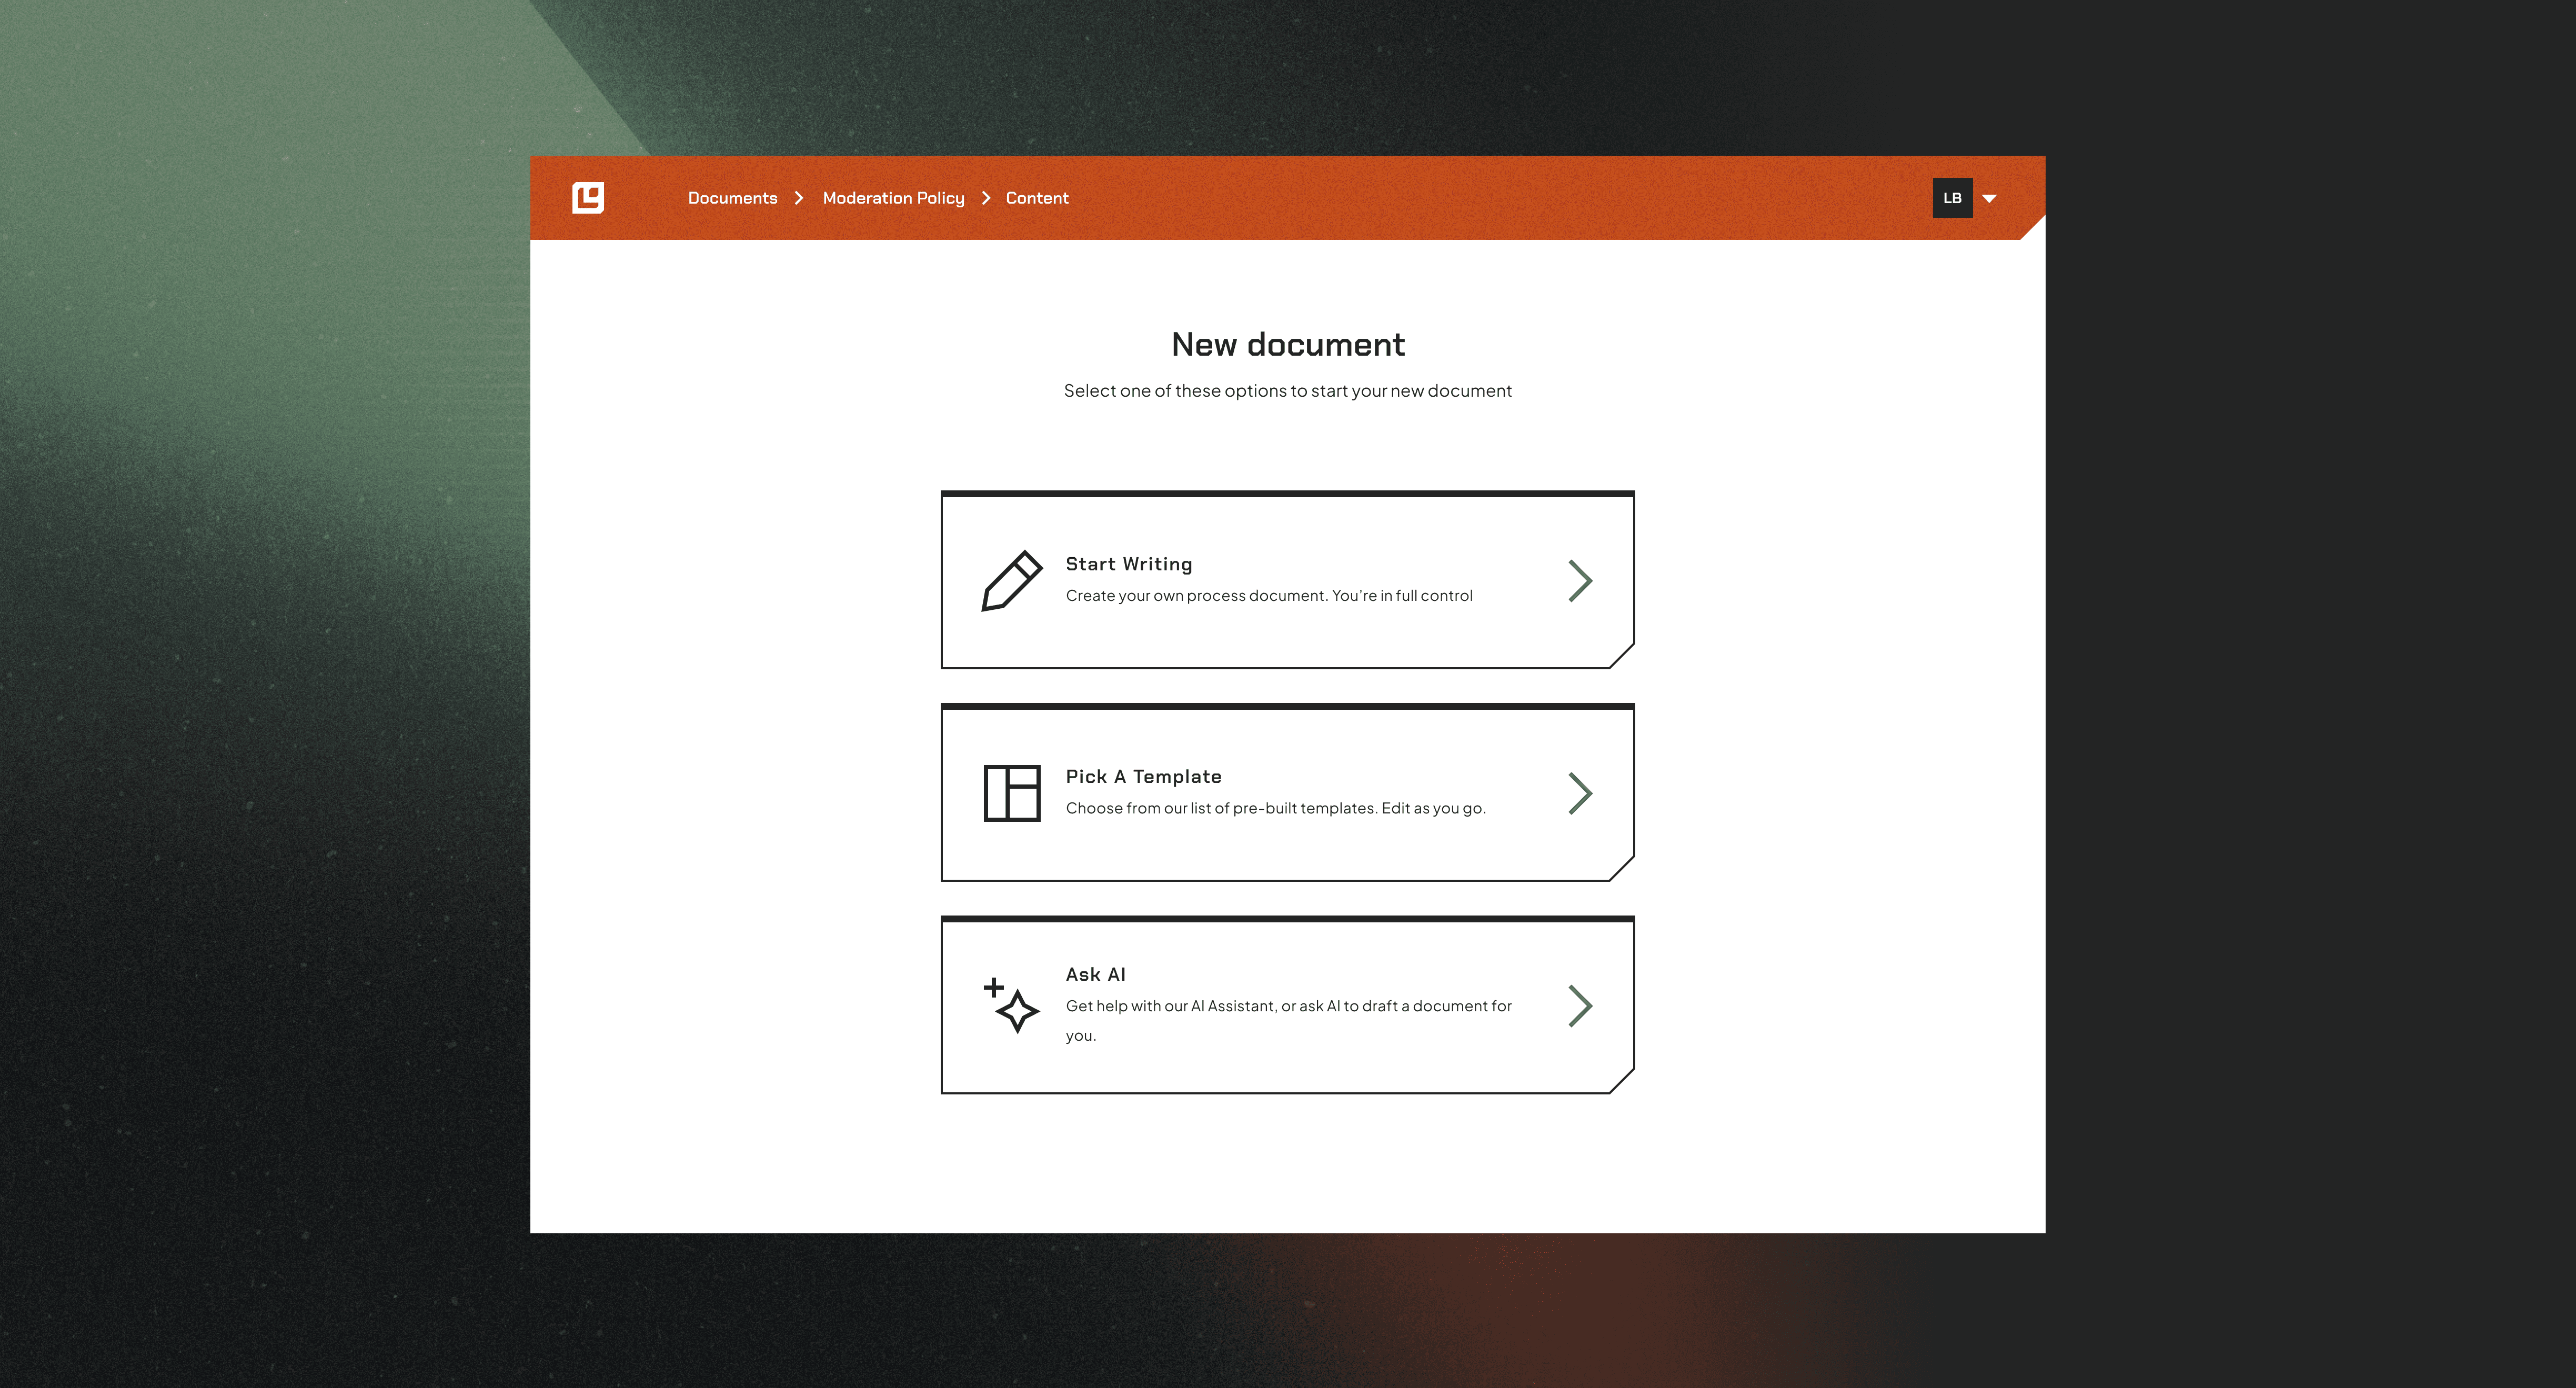
Task: Click chevron arrow on Start Writing card
Action: pos(1579,581)
